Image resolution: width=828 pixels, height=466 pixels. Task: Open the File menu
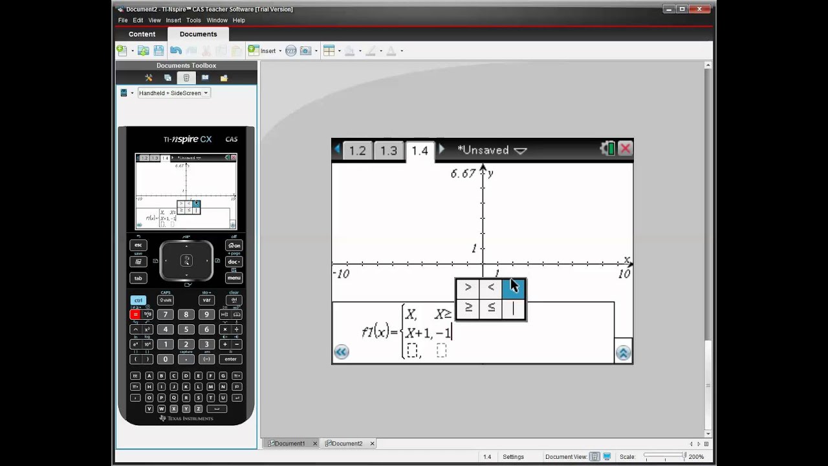(123, 20)
